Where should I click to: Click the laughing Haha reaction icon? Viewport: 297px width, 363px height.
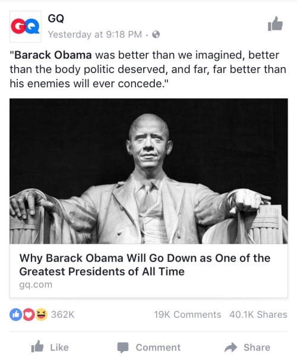pos(41,314)
